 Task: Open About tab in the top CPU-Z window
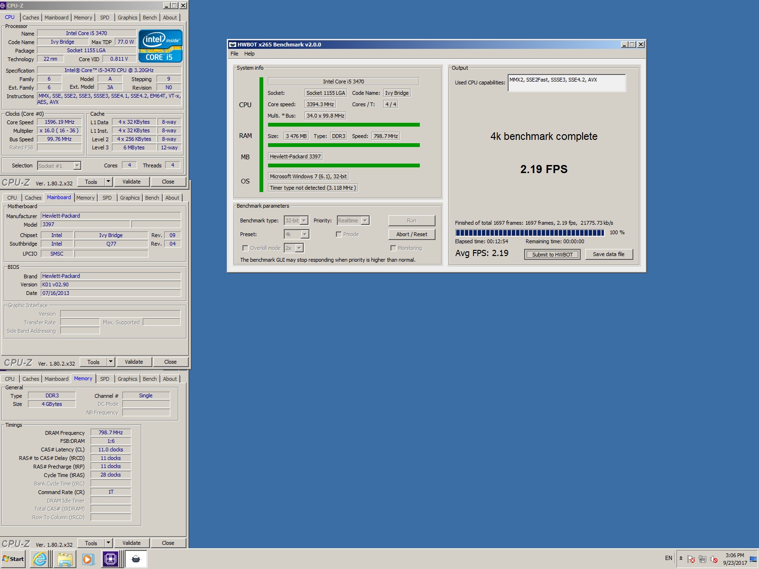coord(170,18)
